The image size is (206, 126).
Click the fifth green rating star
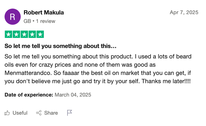40,34
